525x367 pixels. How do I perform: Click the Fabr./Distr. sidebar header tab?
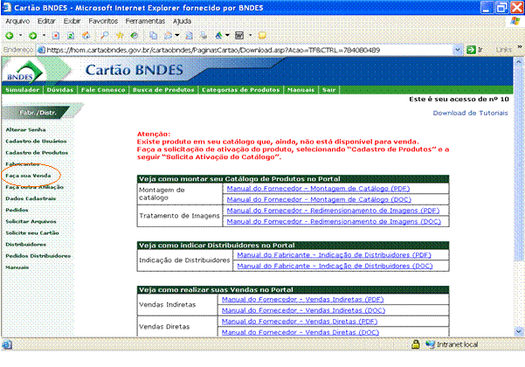pyautogui.click(x=37, y=113)
